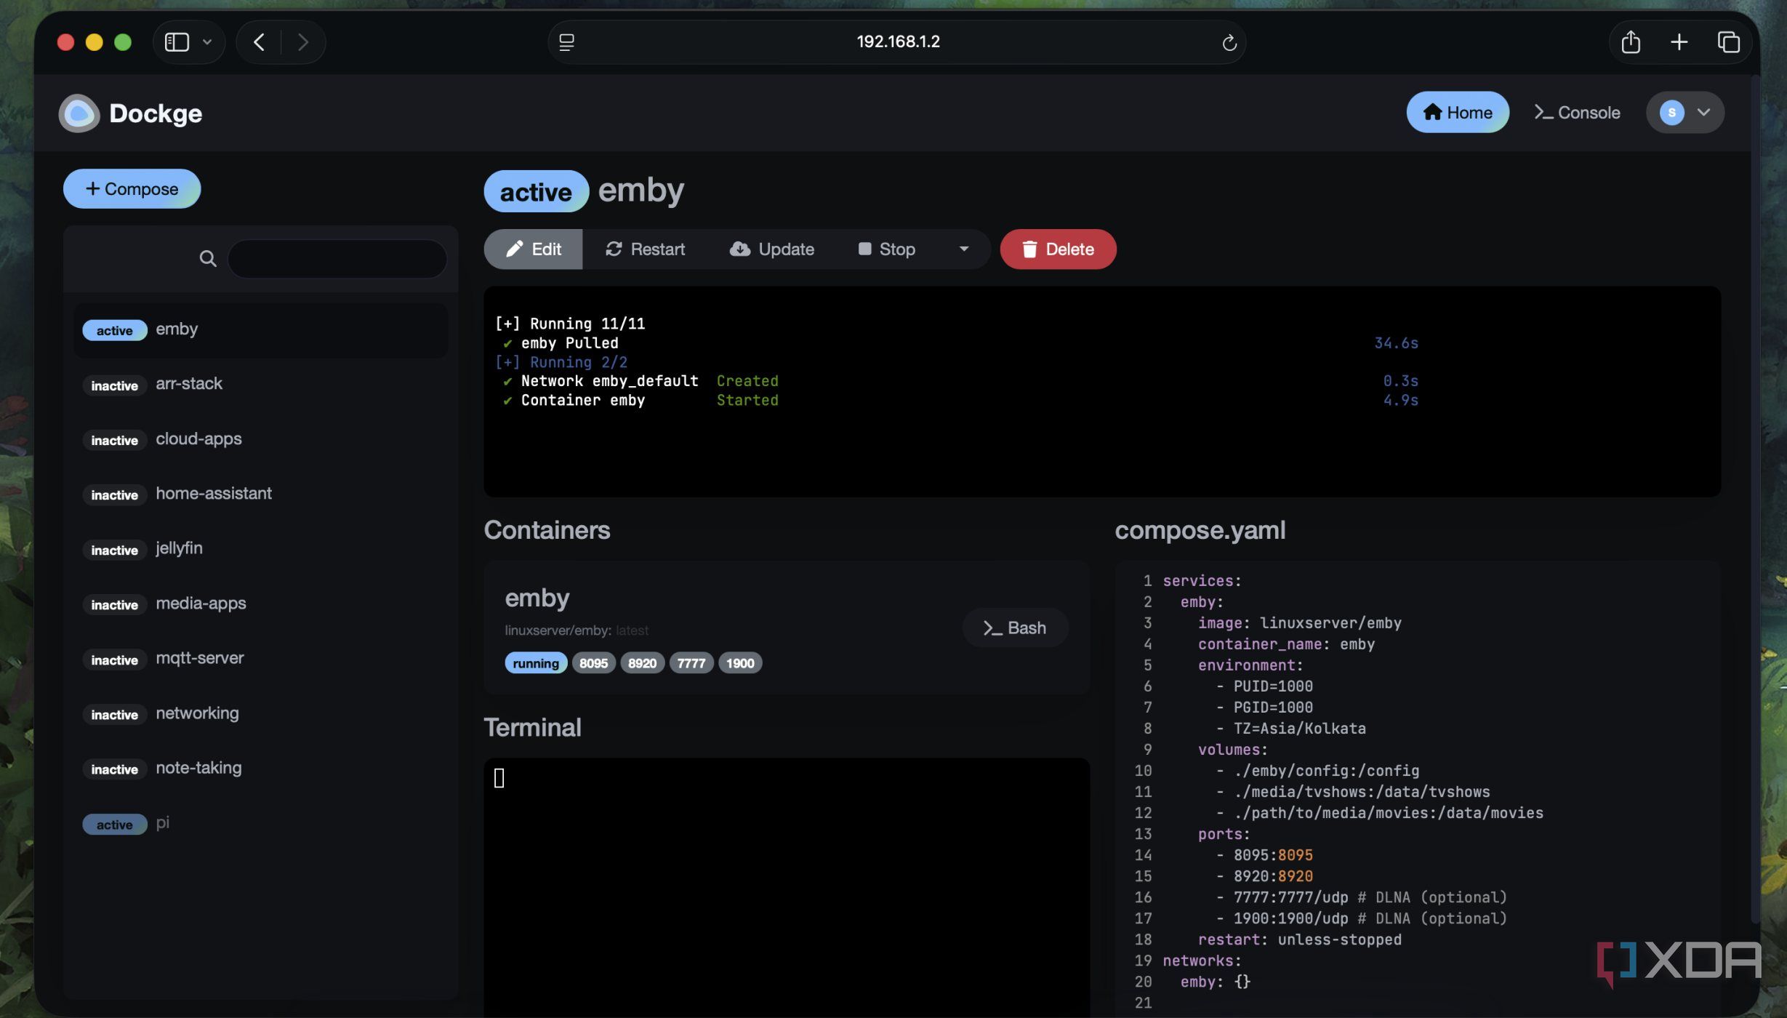The height and width of the screenshot is (1018, 1787).
Task: Select the arr-stack entry
Action: tap(261, 385)
